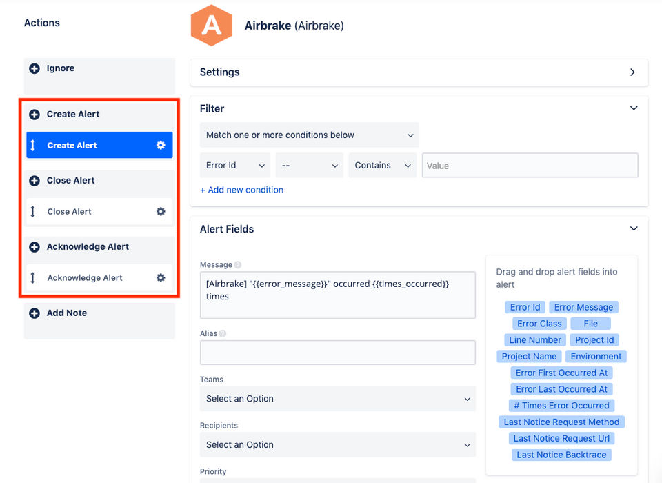Click the Add new condition link

(x=241, y=190)
